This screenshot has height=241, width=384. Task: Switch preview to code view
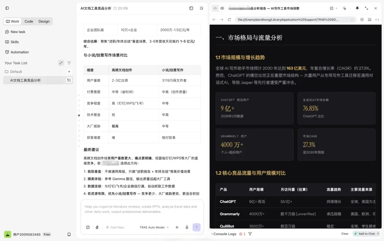click(x=215, y=8)
